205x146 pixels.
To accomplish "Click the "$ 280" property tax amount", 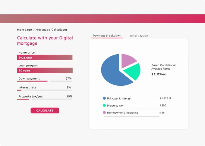I will pos(163,106).
